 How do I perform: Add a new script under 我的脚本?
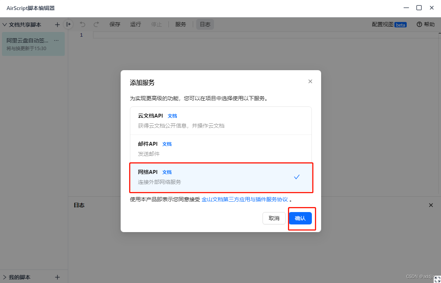(x=57, y=277)
